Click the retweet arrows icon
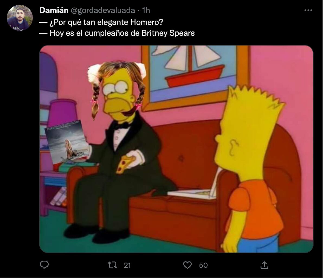 [113, 265]
